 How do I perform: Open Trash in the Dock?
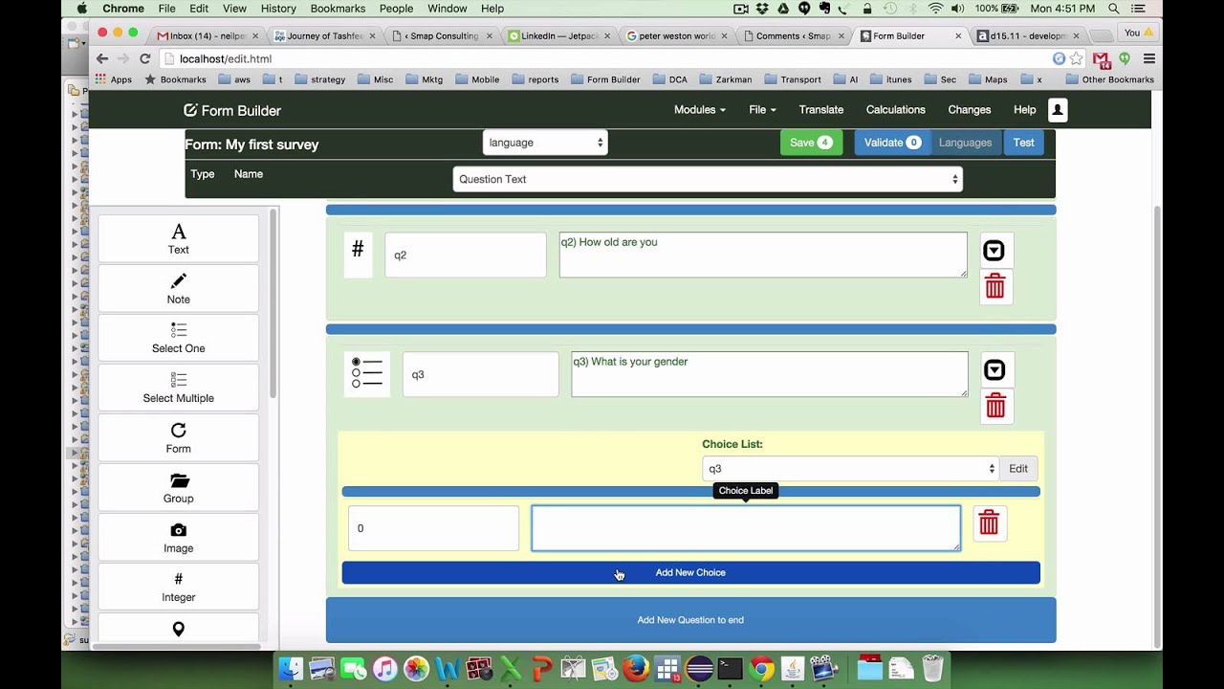[932, 668]
